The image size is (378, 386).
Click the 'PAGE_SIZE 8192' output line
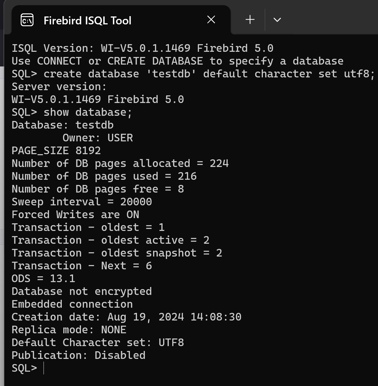click(x=56, y=151)
